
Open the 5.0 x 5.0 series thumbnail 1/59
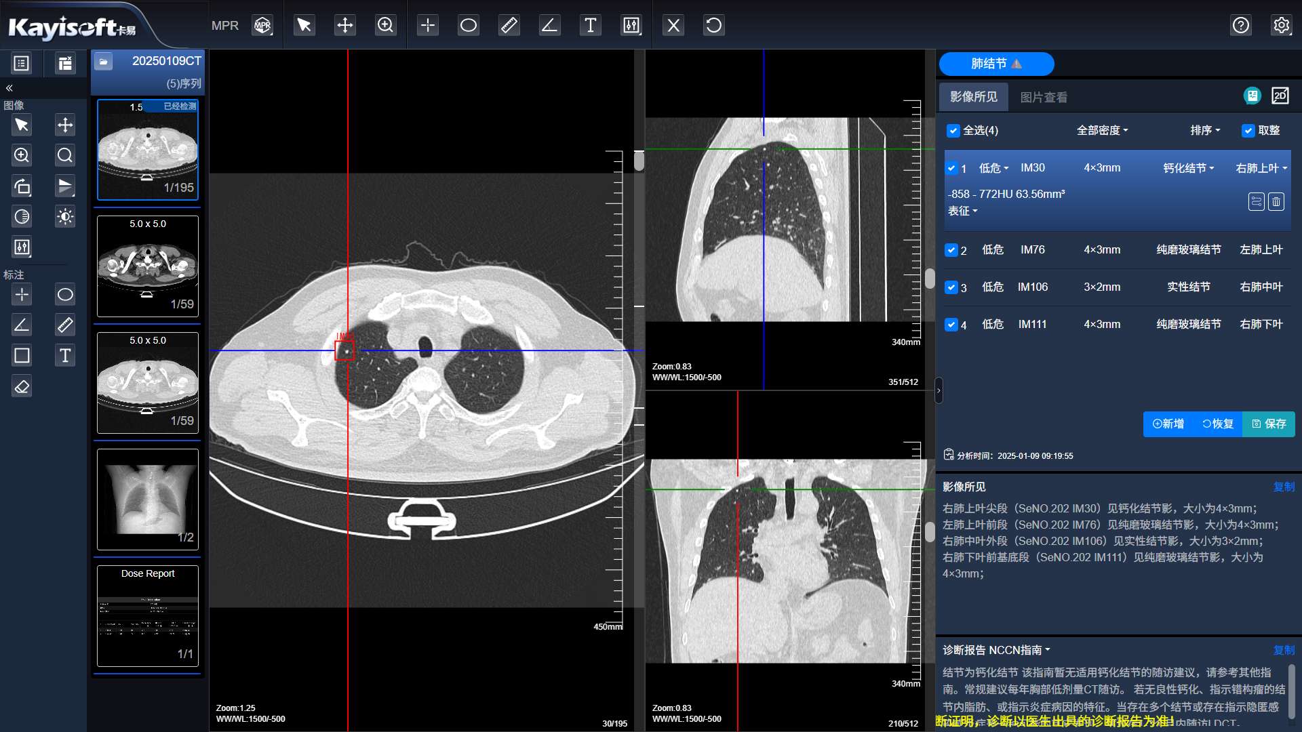(x=148, y=266)
